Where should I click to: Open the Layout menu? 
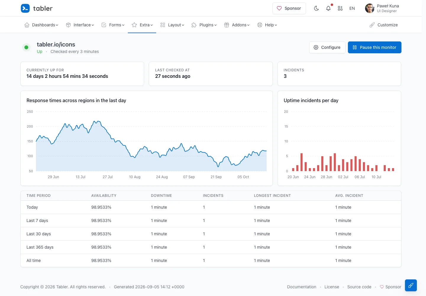[x=172, y=25]
